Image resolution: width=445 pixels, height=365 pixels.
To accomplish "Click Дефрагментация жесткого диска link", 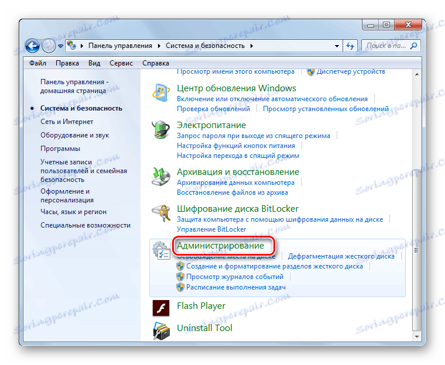I will click(341, 256).
